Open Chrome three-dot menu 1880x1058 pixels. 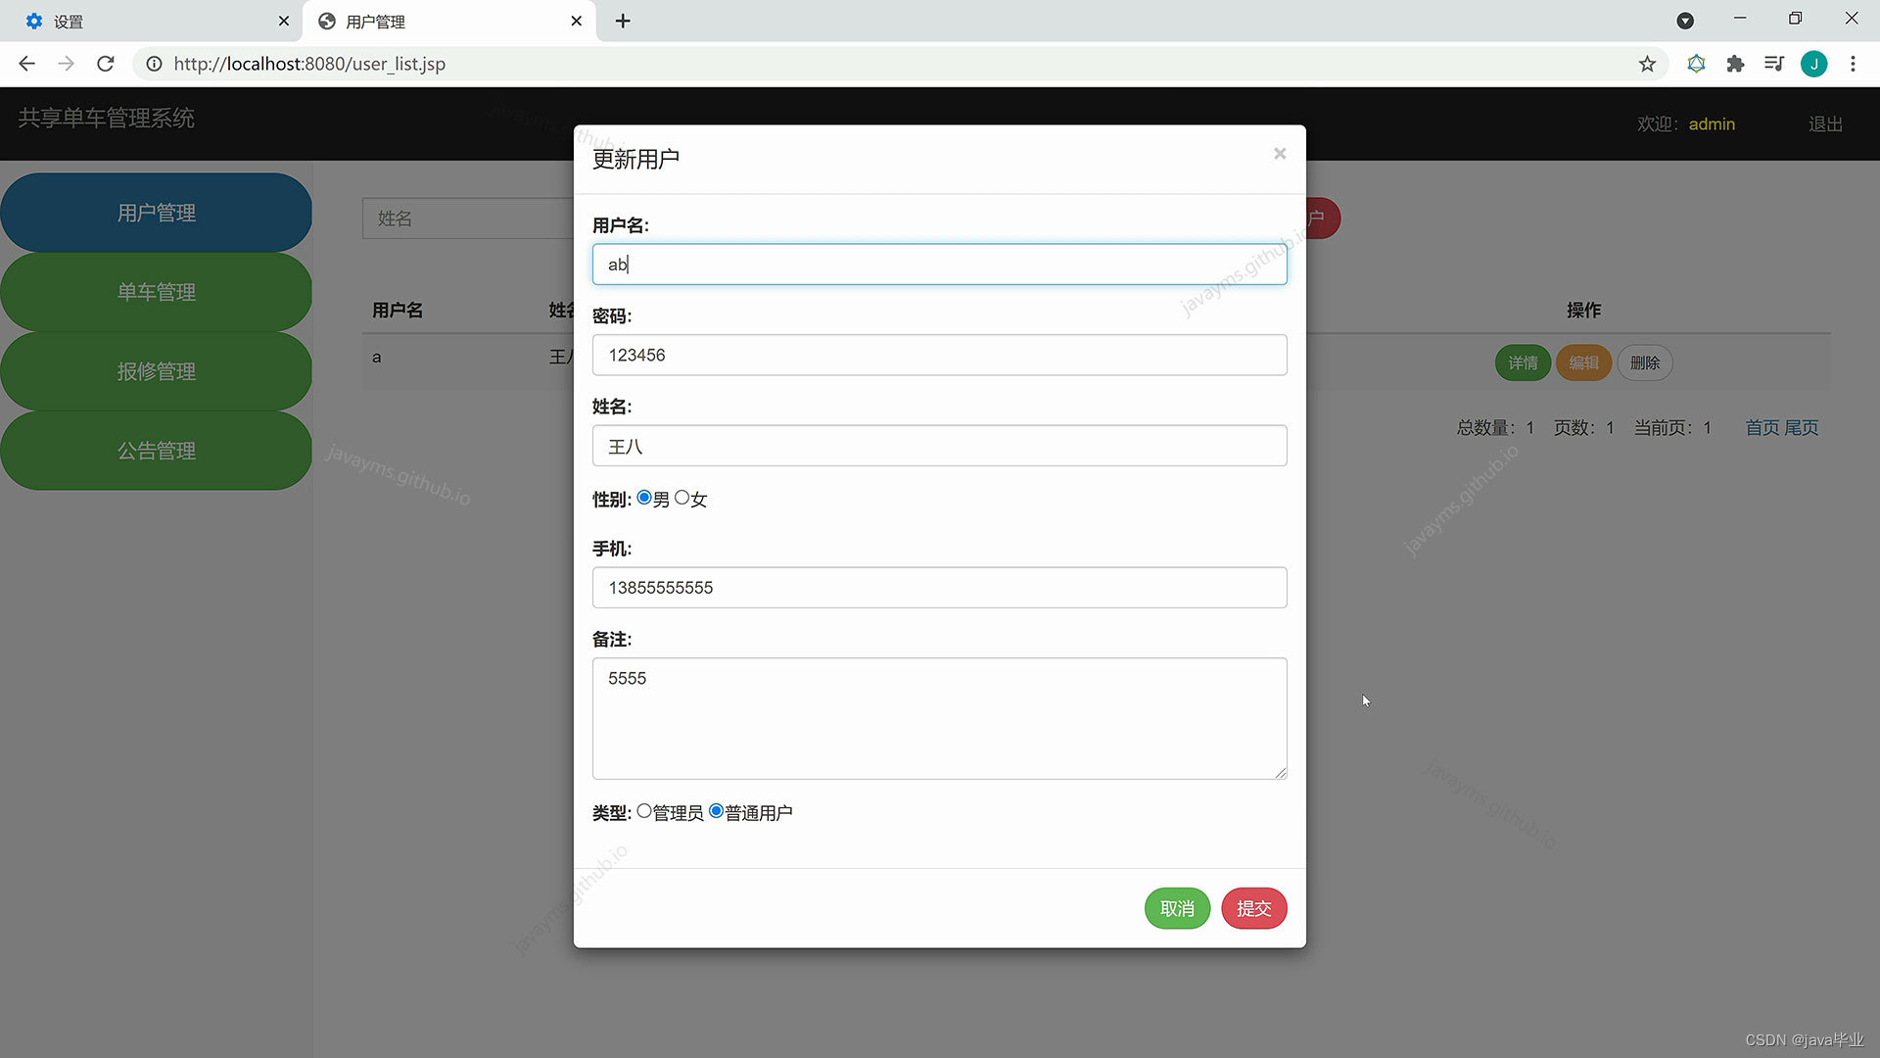(x=1853, y=64)
